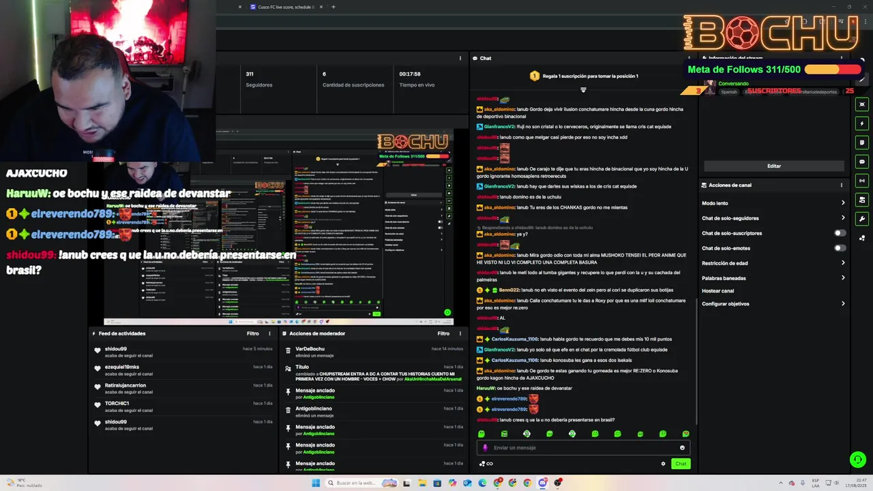Click the broadcast signal icon in right sidebar

point(862,181)
